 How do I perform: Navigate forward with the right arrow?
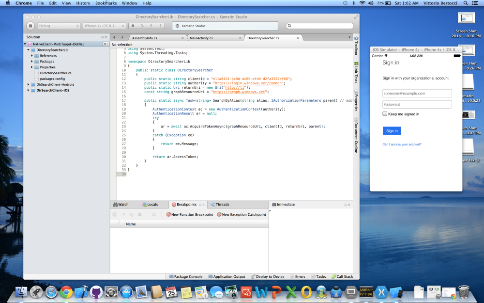[x=122, y=37]
